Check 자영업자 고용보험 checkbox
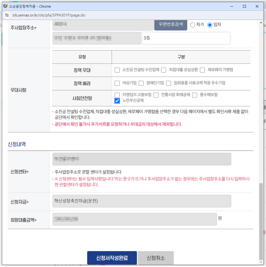The width and height of the screenshot is (266, 267). [117, 95]
